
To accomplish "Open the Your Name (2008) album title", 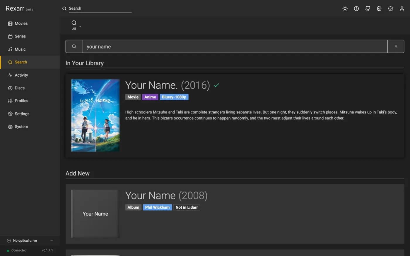I will (166, 195).
